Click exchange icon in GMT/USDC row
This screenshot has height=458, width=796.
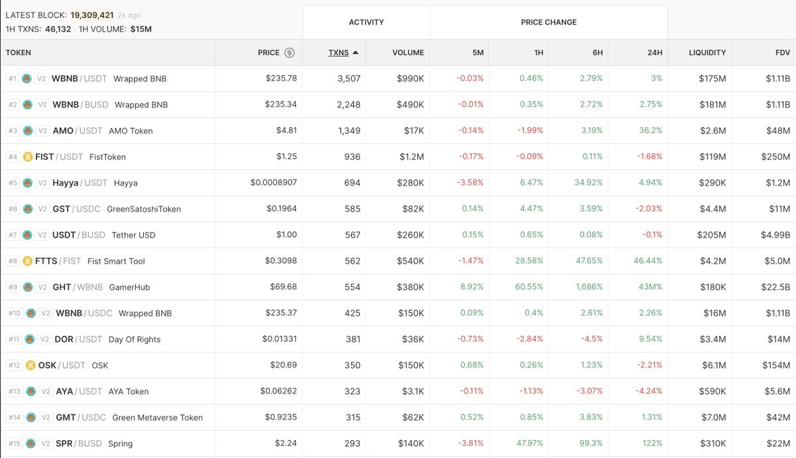coord(31,418)
